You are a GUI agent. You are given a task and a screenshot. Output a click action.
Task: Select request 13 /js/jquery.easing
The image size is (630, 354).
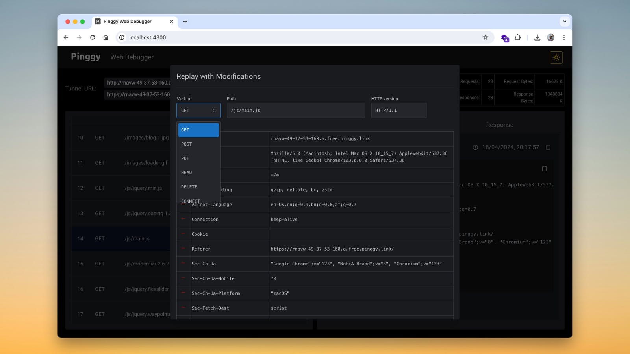pos(121,213)
